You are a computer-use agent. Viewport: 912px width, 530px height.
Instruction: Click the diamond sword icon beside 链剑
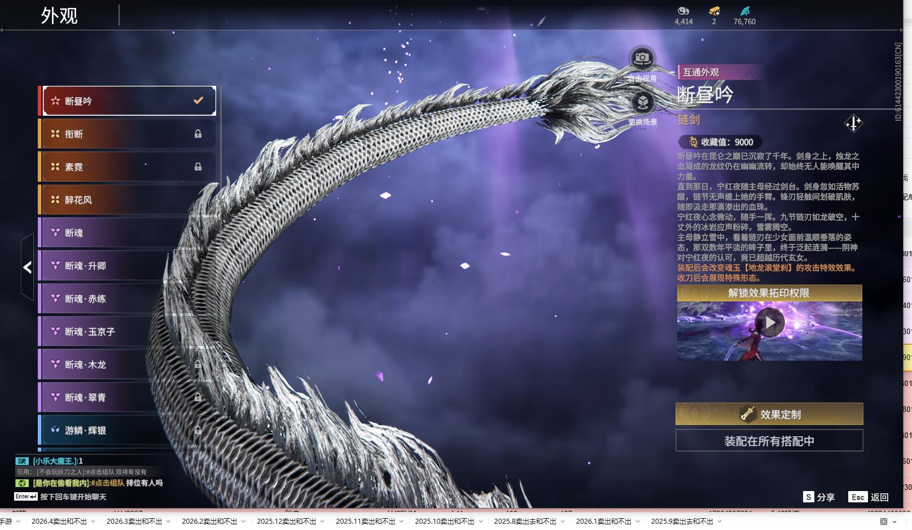(x=853, y=123)
